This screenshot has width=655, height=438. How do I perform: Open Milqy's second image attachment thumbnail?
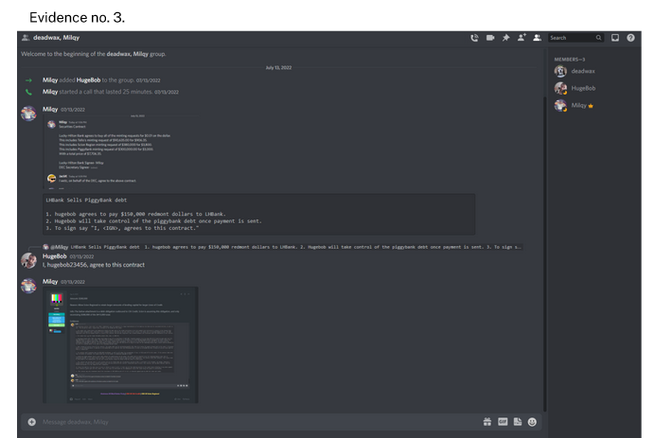(120, 345)
